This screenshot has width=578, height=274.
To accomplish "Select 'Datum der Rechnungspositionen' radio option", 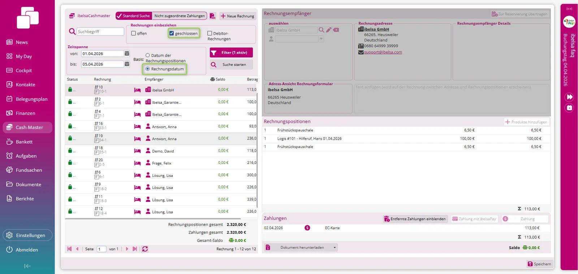I will tap(147, 55).
